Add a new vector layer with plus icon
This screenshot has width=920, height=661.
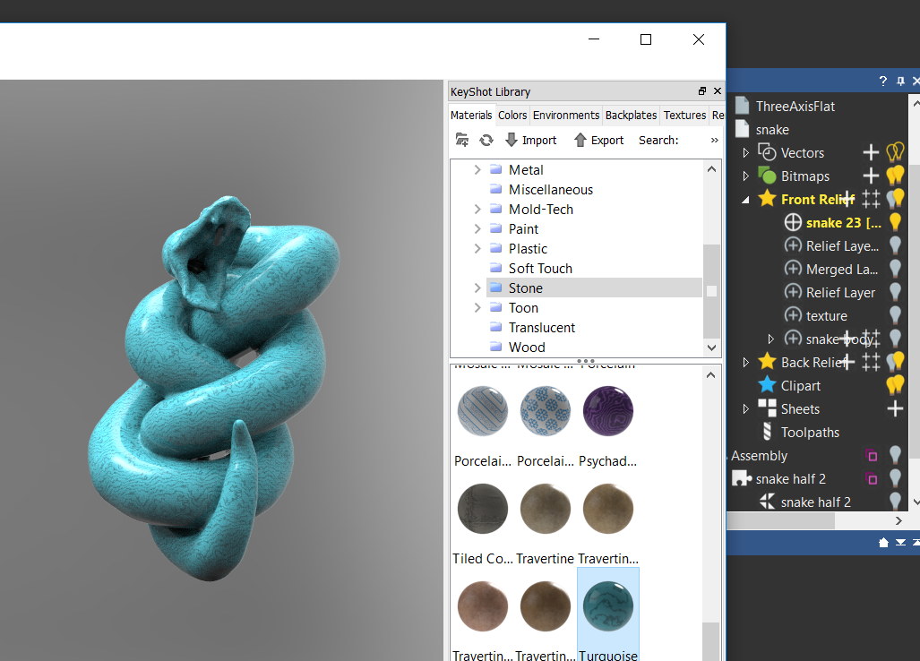[872, 152]
